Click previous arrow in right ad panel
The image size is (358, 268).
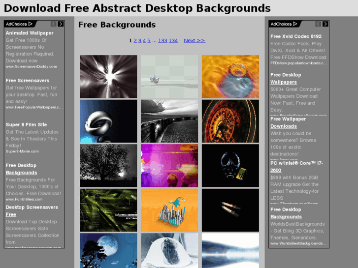[318, 24]
